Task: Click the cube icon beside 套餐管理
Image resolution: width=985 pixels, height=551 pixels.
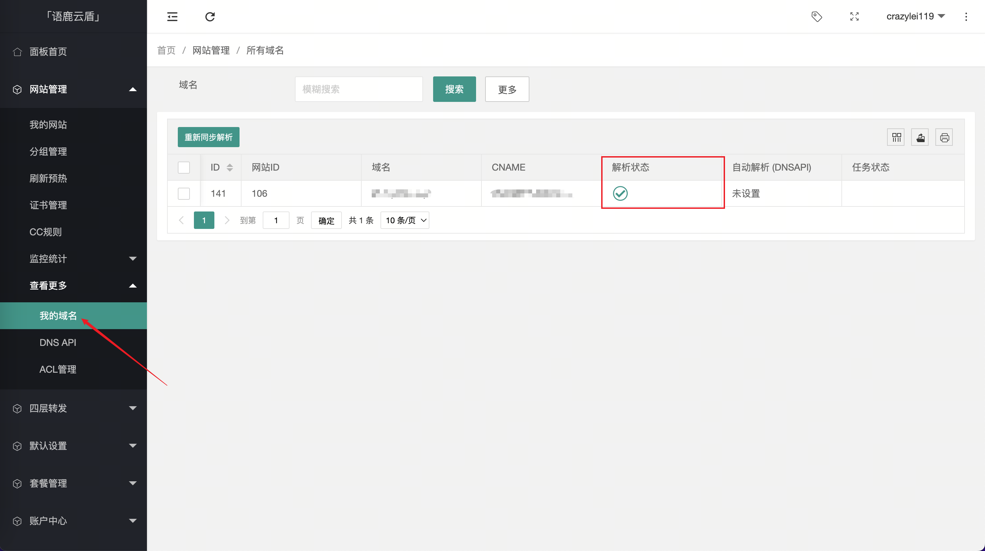Action: (x=17, y=483)
